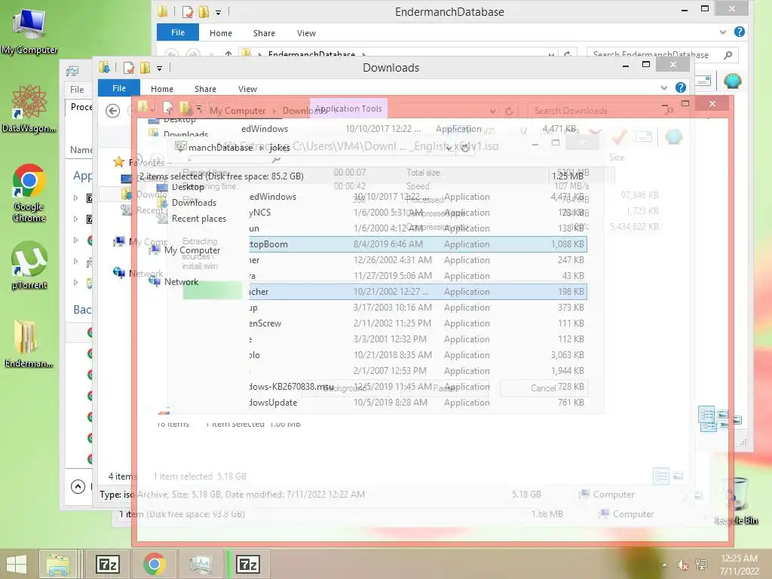This screenshot has width=772, height=579.
Task: Select the dowsUpdate file row
Action: [418, 403]
